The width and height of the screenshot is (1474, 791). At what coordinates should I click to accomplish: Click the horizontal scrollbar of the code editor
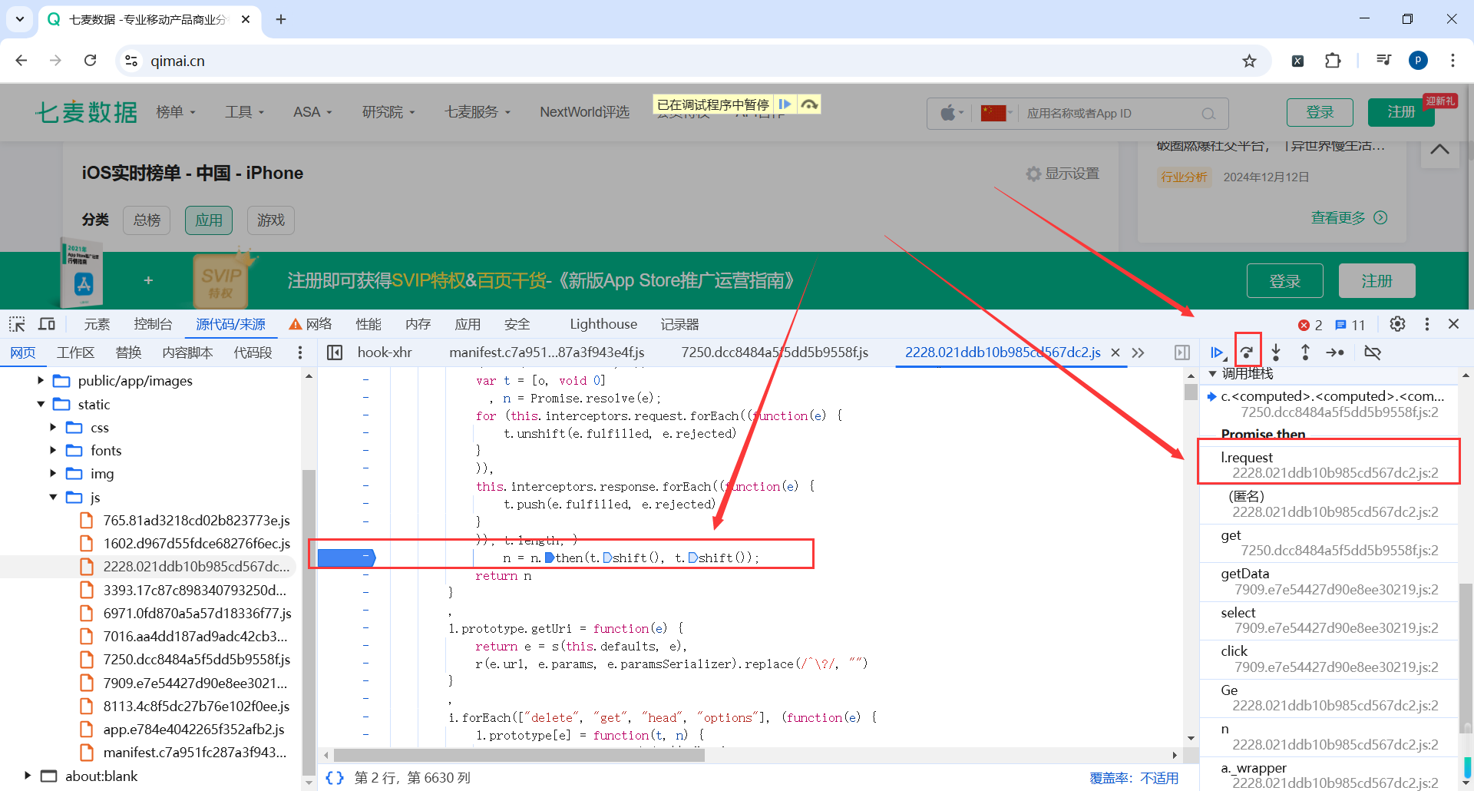click(520, 755)
